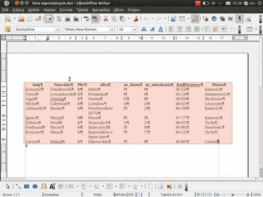The image size is (263, 197).
Task: Toggle numbering list
Action: click(x=207, y=29)
